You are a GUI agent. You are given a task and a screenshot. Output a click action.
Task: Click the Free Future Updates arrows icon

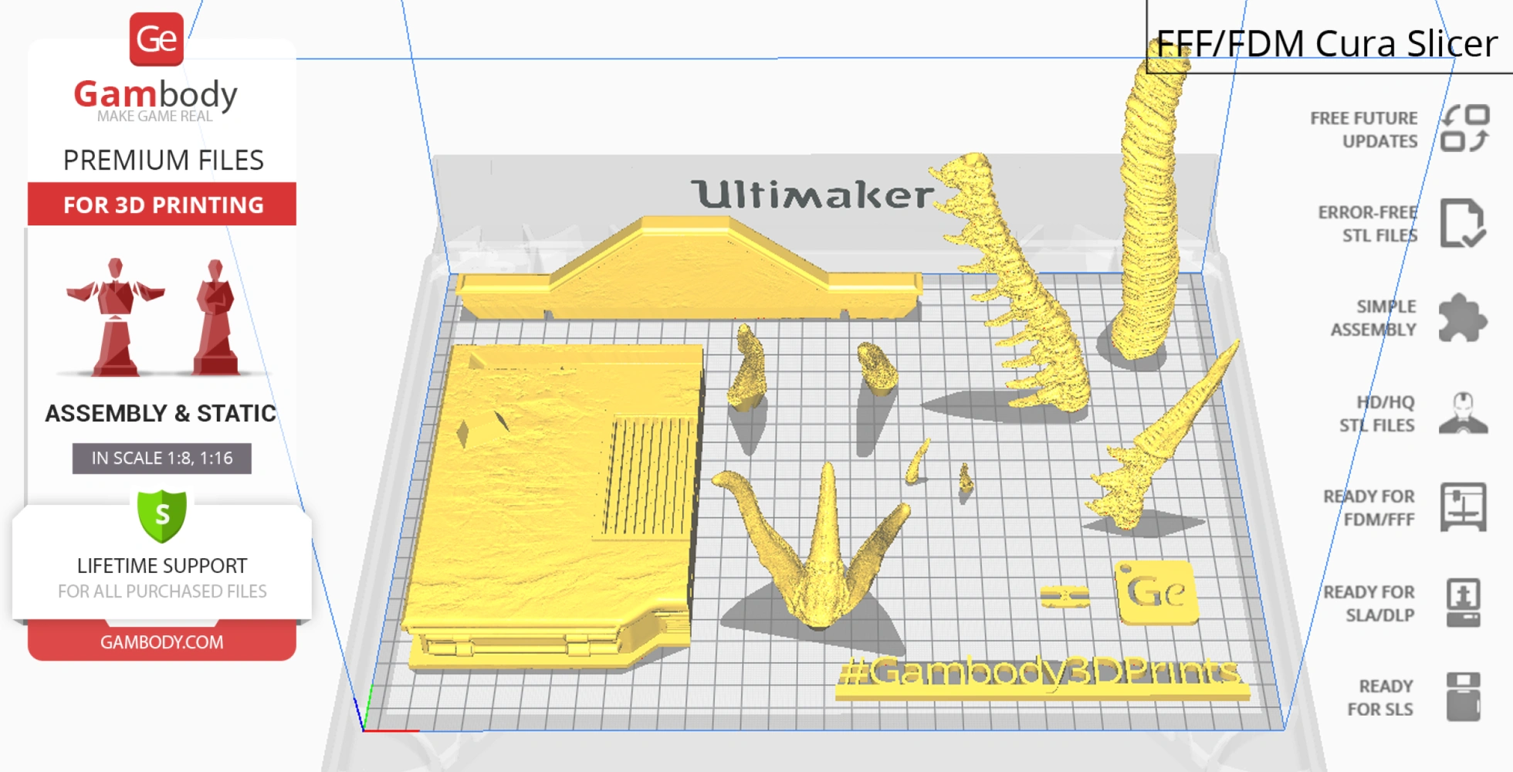(x=1464, y=129)
